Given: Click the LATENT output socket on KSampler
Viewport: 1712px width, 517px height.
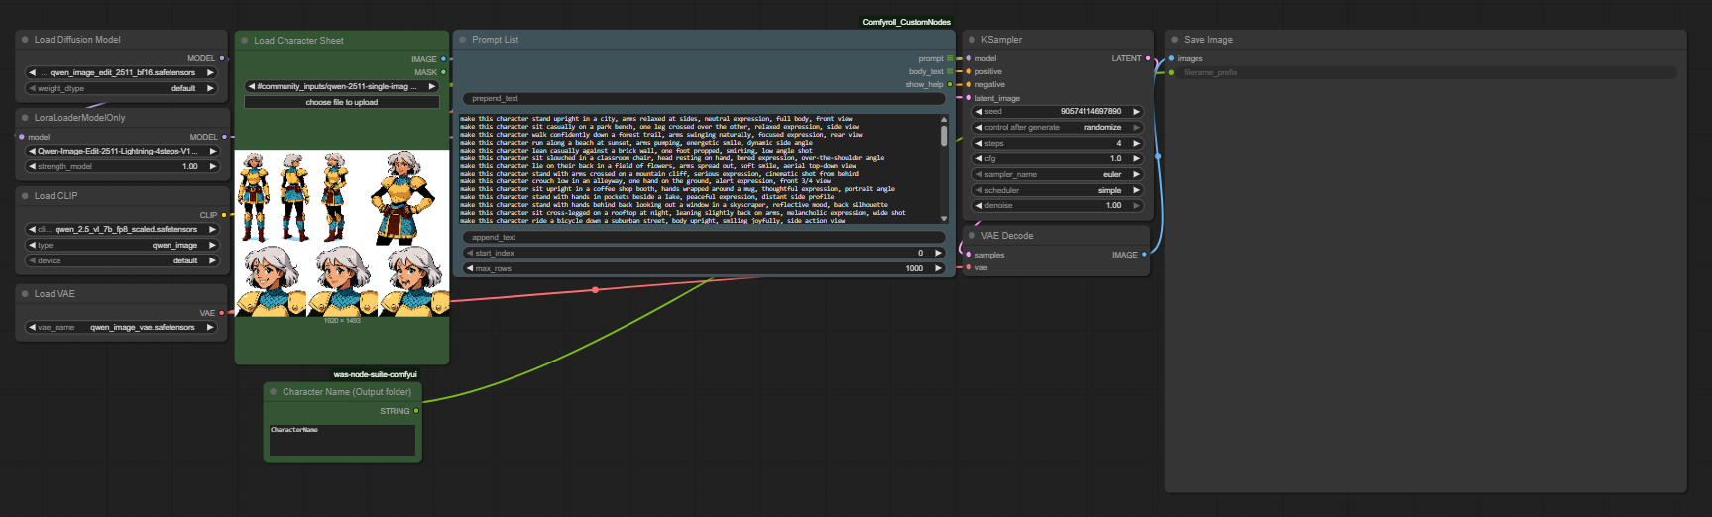Looking at the screenshot, I should (x=1148, y=58).
